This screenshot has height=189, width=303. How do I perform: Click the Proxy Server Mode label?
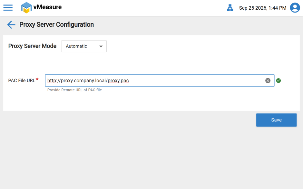coord(32,46)
